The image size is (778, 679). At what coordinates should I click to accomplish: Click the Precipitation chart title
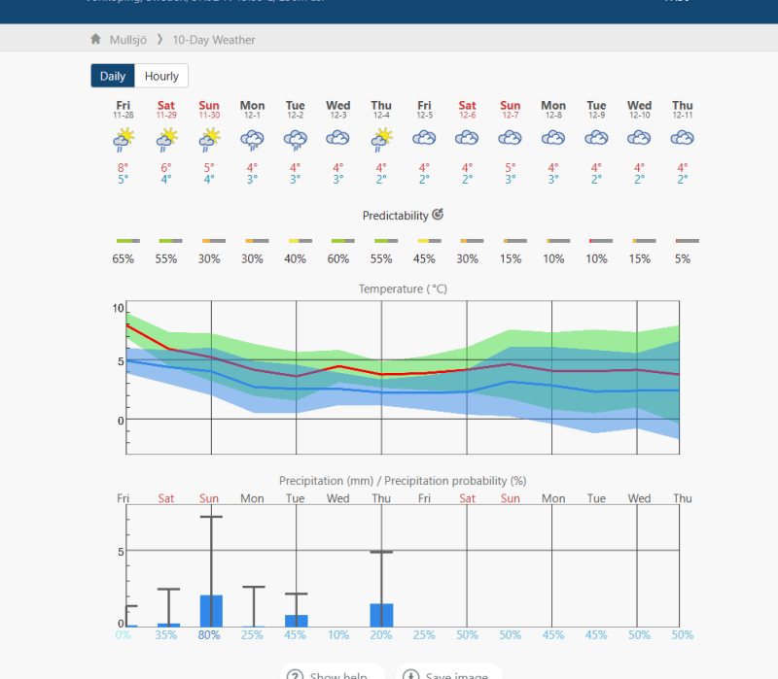click(x=403, y=481)
